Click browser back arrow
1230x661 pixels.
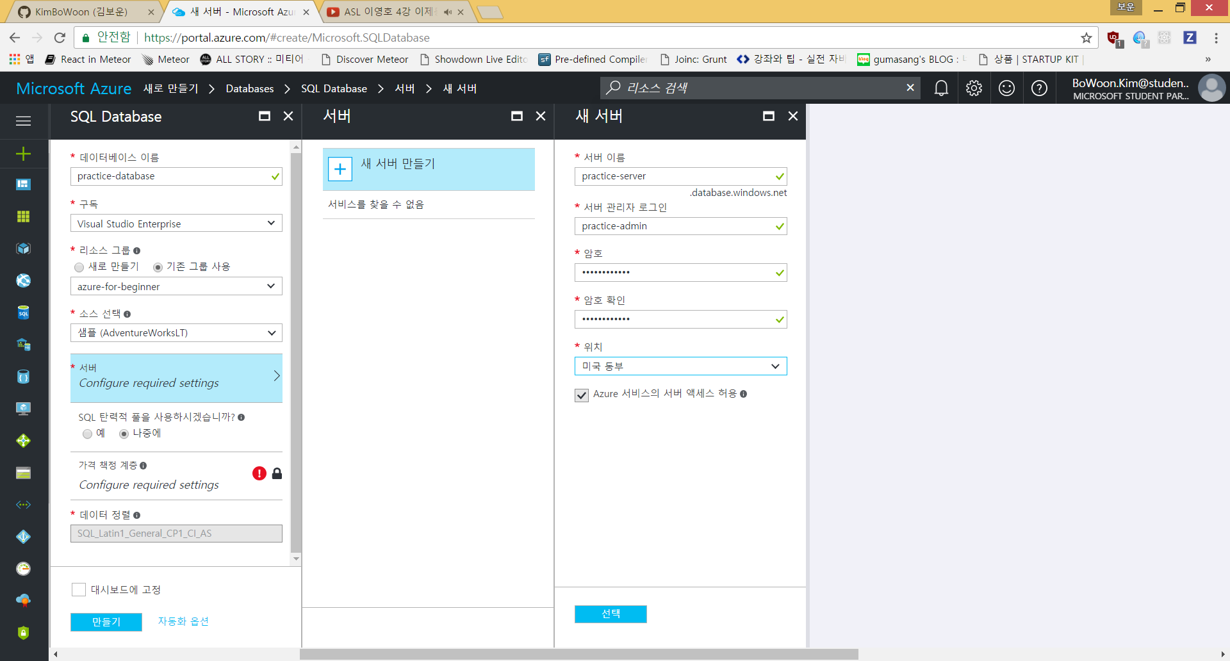tap(15, 38)
